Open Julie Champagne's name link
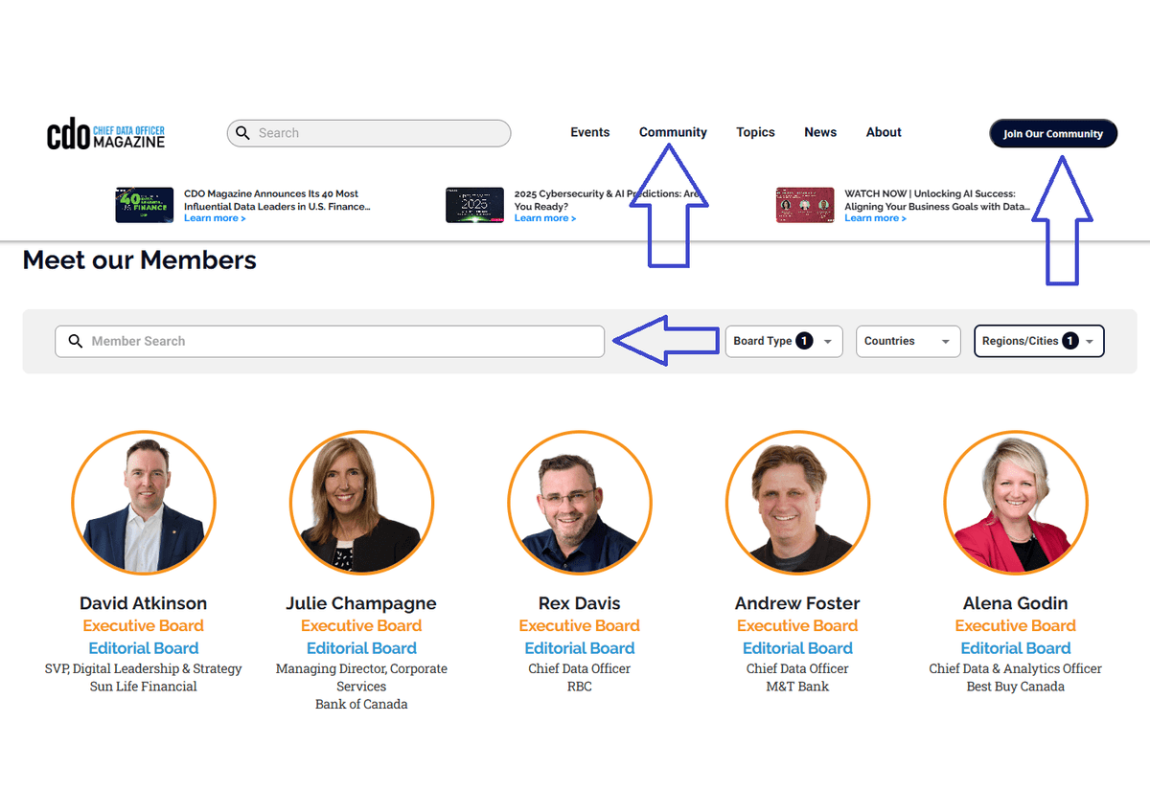Screen dimensions: 1150x812 tap(361, 603)
